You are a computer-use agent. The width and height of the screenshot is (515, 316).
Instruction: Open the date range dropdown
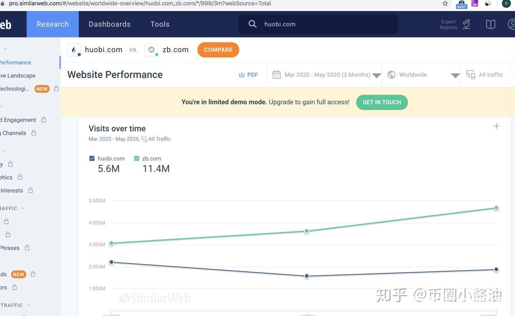pos(377,75)
